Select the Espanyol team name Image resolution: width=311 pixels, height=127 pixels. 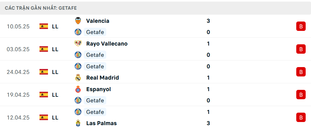point(98,89)
